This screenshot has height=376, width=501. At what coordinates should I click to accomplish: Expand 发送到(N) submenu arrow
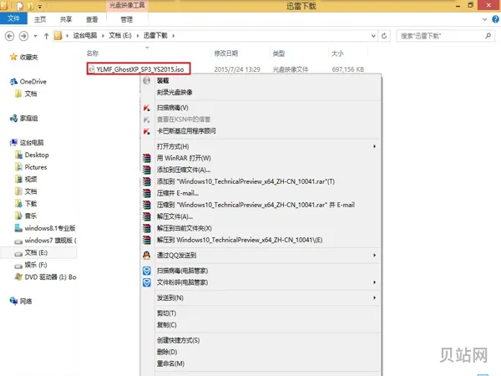374,297
